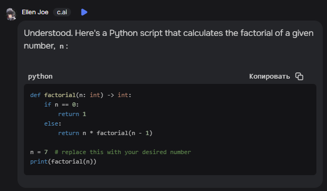The image size is (327, 191).
Task: Open the Ellen Joe character name
Action: [35, 12]
